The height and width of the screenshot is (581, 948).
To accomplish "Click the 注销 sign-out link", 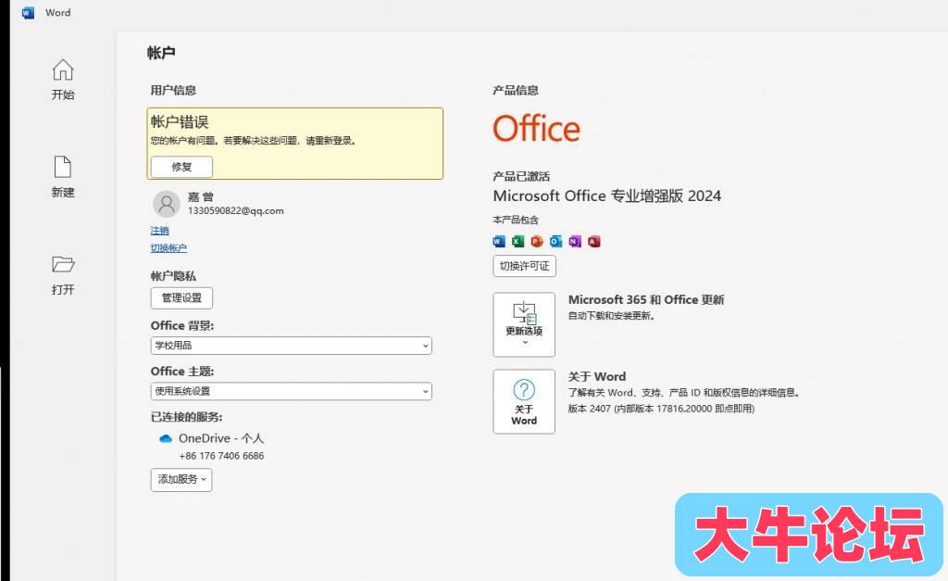I will [x=159, y=231].
